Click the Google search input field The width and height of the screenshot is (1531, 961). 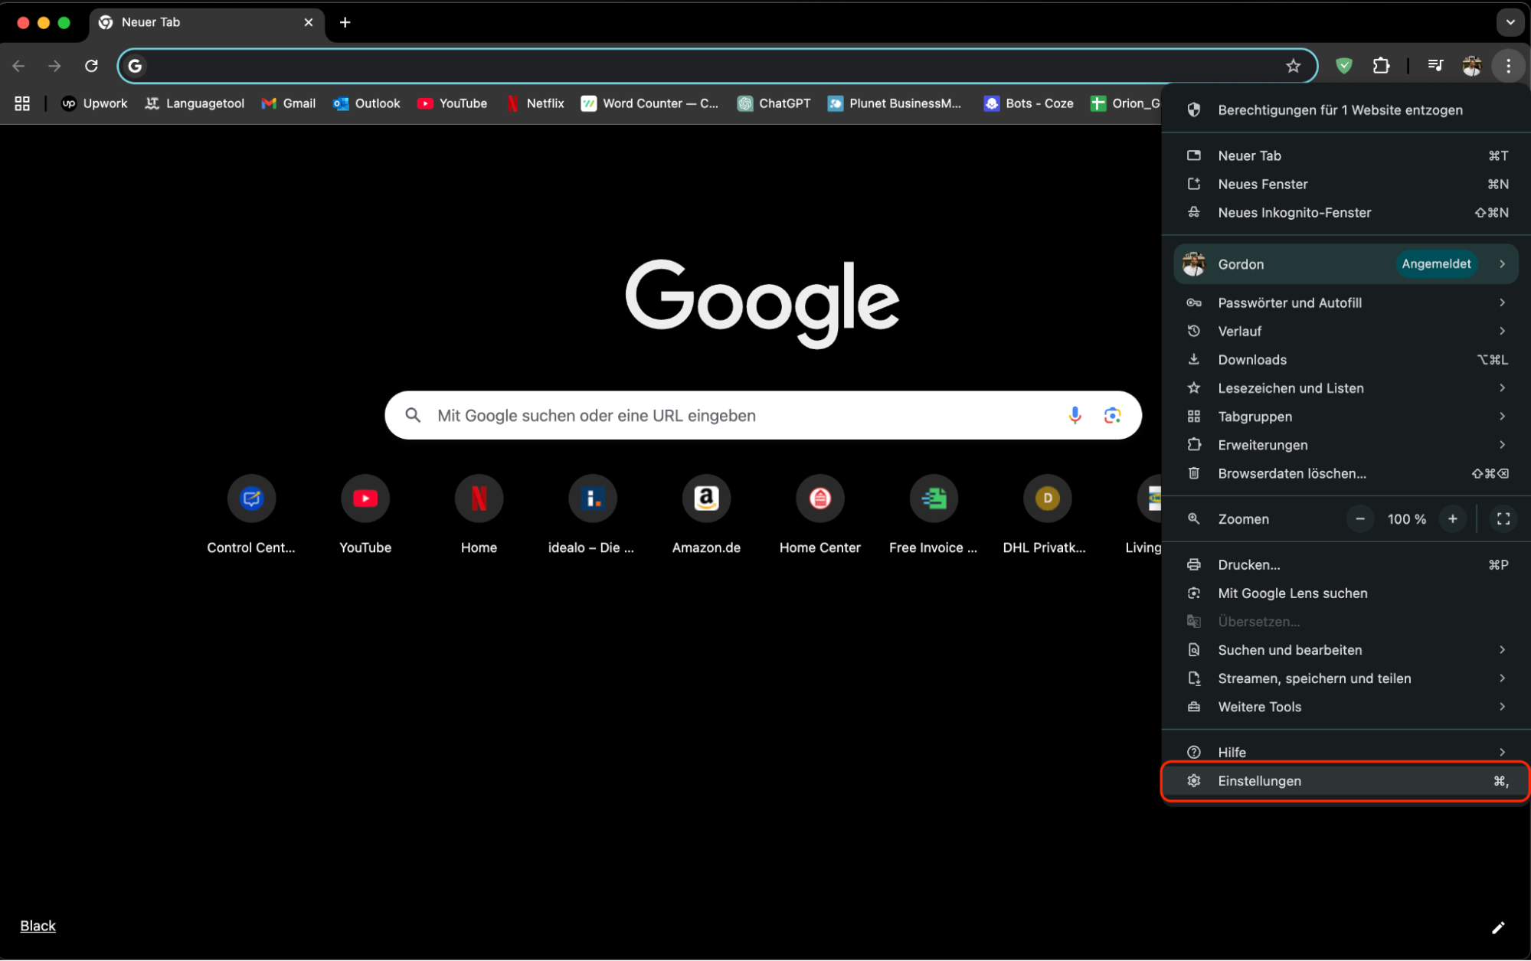(728, 415)
